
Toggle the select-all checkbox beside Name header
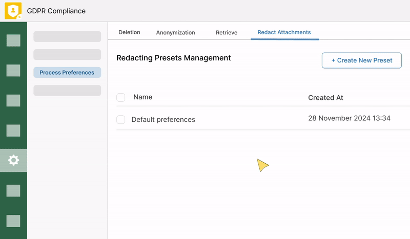click(x=121, y=97)
